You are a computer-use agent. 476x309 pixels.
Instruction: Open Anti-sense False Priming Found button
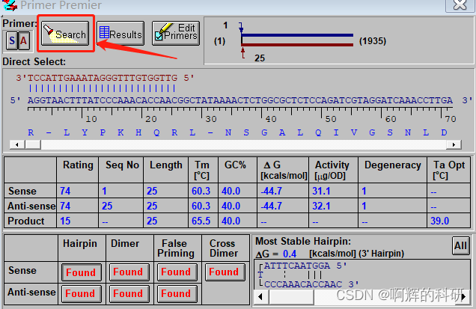point(177,294)
